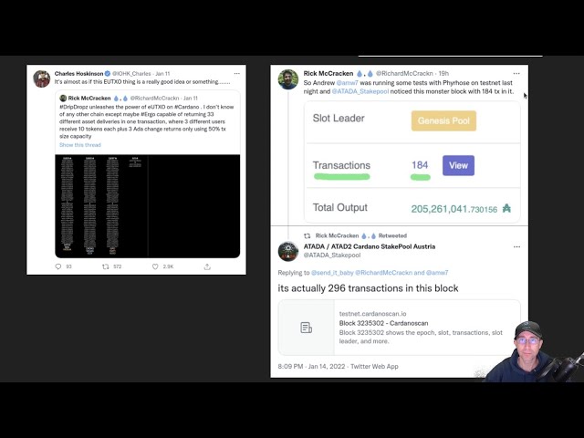Click the Total Output value 205,261,041.730156
This screenshot has width=584, height=438.
click(x=454, y=209)
